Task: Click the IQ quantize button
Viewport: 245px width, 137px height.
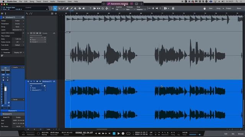Action: click(x=113, y=8)
